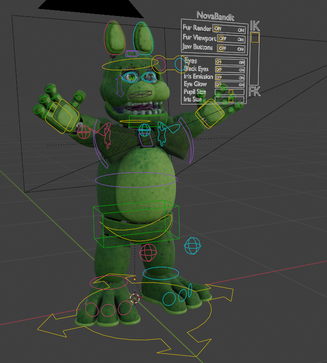Viewport: 327px width, 363px height.
Task: Select the cyan control around the green eye
Action: tap(130, 78)
